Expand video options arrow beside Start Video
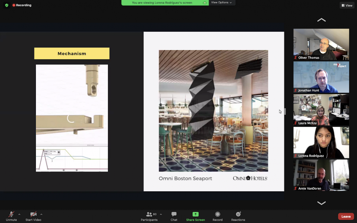The width and height of the screenshot is (357, 223). tap(41, 214)
